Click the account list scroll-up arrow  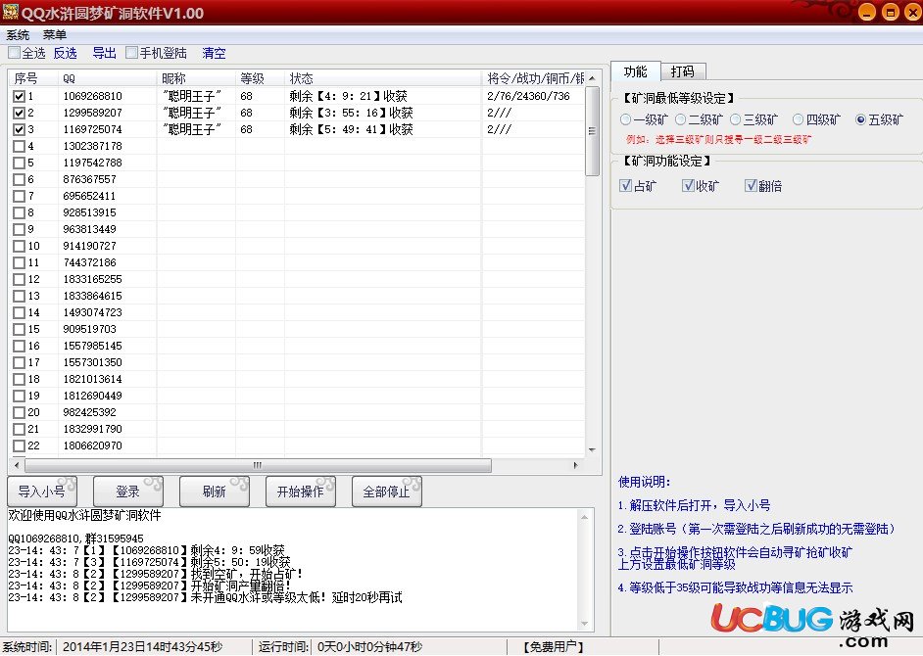point(592,78)
